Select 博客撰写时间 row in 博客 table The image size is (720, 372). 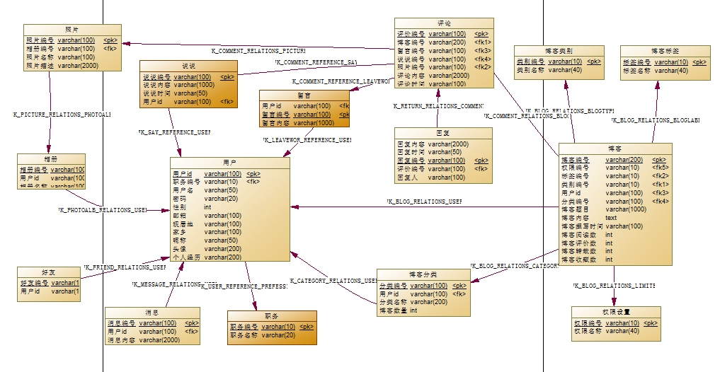pos(602,226)
